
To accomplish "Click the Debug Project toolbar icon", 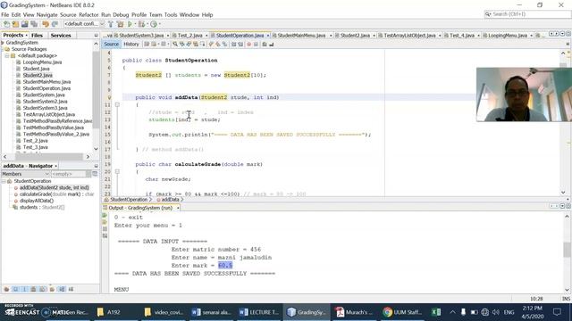I will coord(141,24).
